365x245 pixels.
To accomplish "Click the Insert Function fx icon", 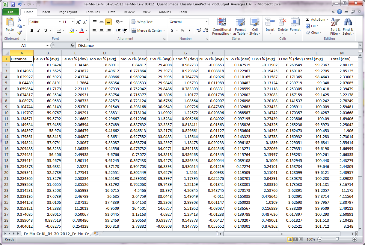I will pyautogui.click(x=72, y=46).
